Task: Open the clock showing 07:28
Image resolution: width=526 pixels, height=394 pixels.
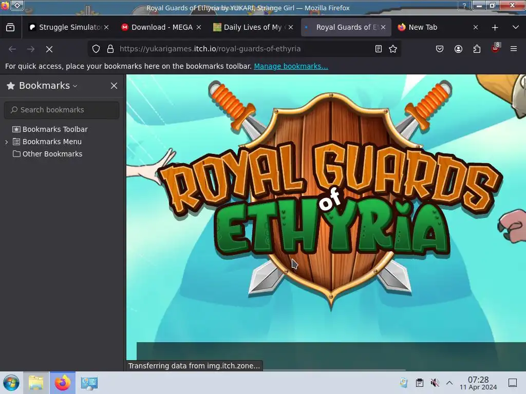Action: pos(478,383)
